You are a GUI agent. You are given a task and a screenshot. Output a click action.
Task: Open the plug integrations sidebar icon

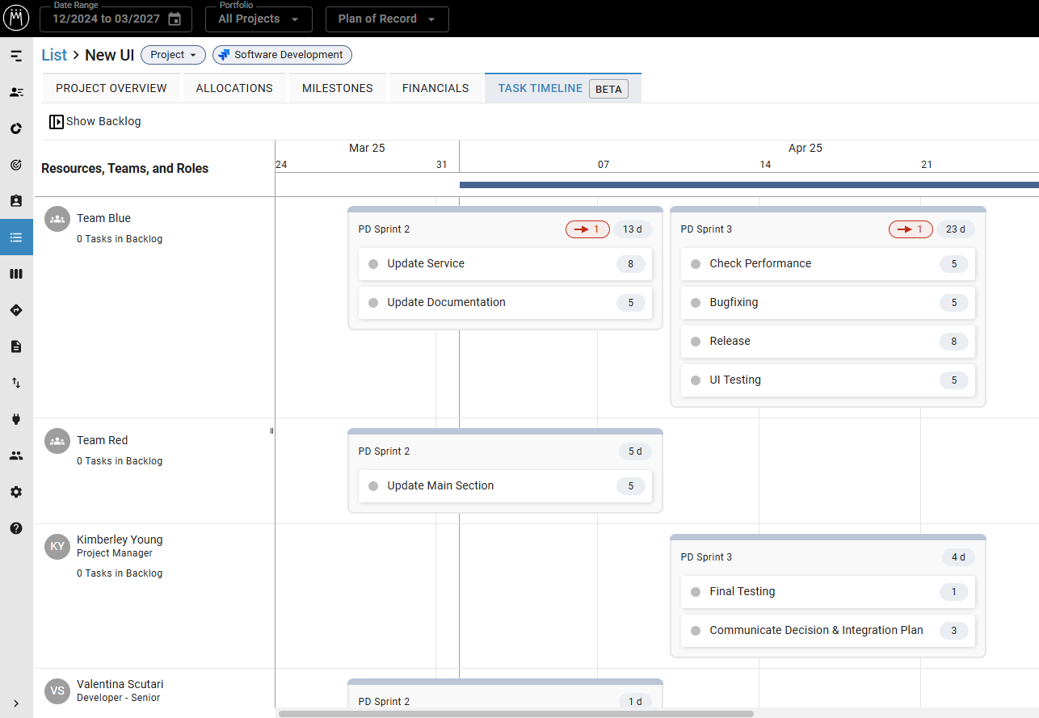(16, 419)
